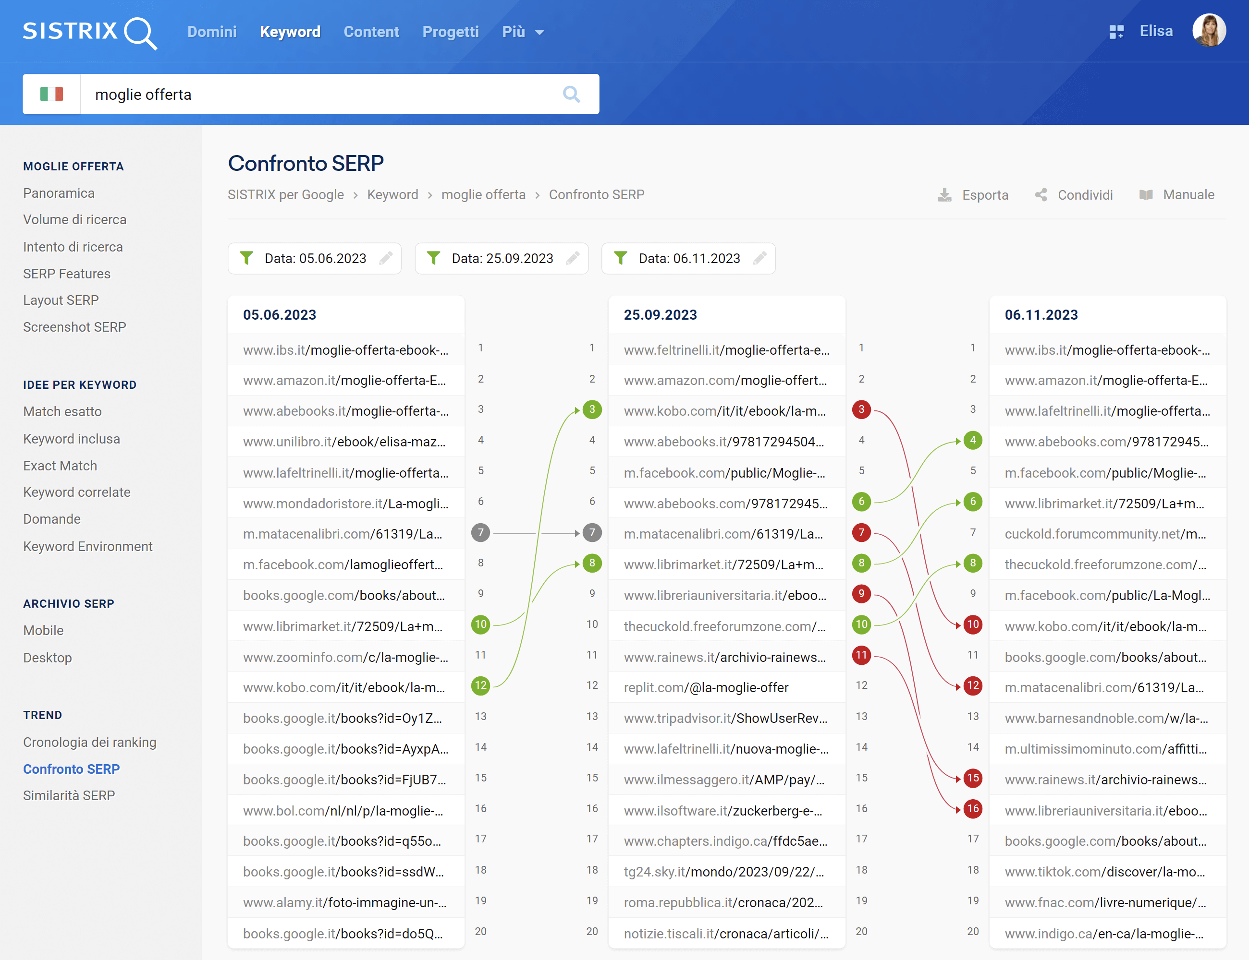The width and height of the screenshot is (1249, 960).
Task: Open replit.com/@la-moglie-offer result
Action: click(x=727, y=687)
